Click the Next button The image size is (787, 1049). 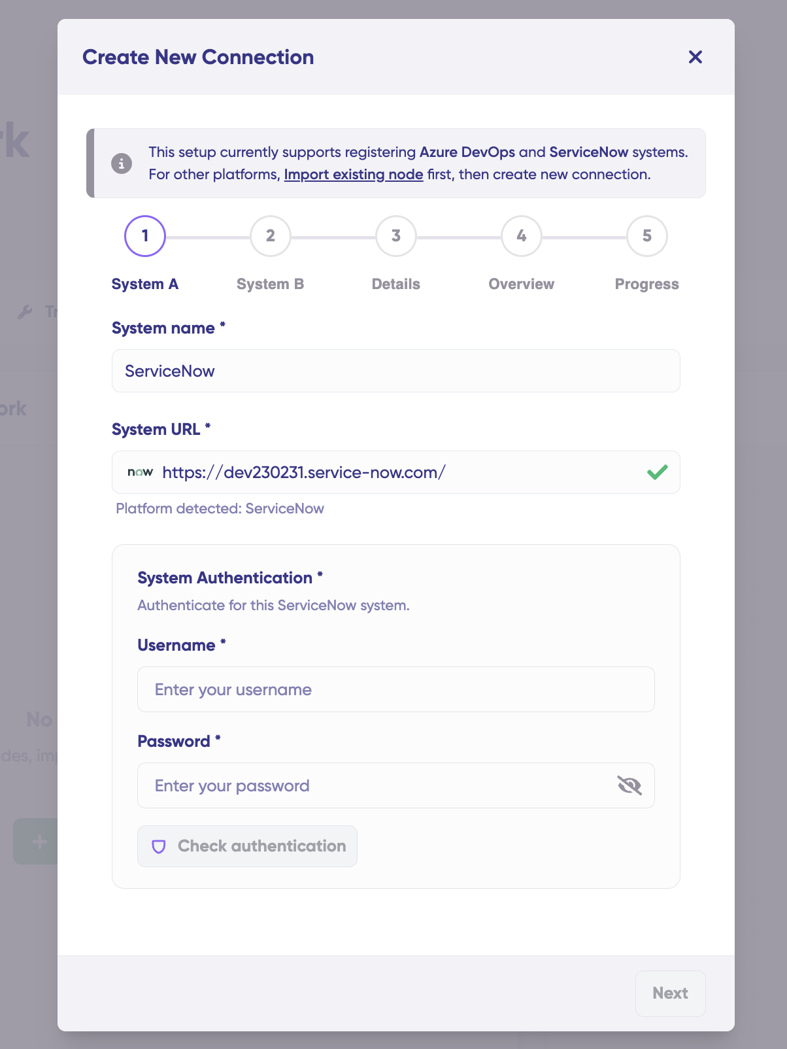pos(670,993)
